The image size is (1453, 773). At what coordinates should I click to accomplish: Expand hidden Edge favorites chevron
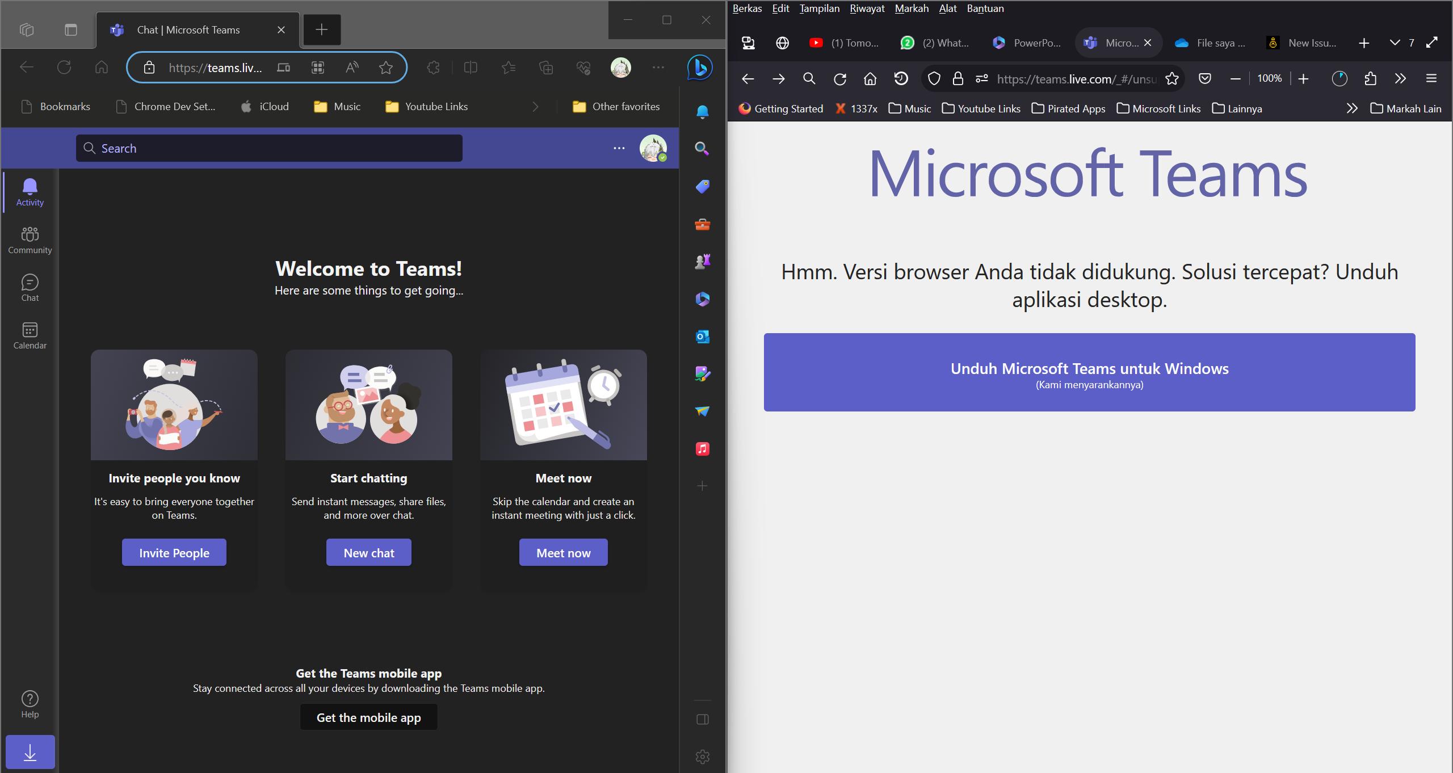(x=535, y=106)
